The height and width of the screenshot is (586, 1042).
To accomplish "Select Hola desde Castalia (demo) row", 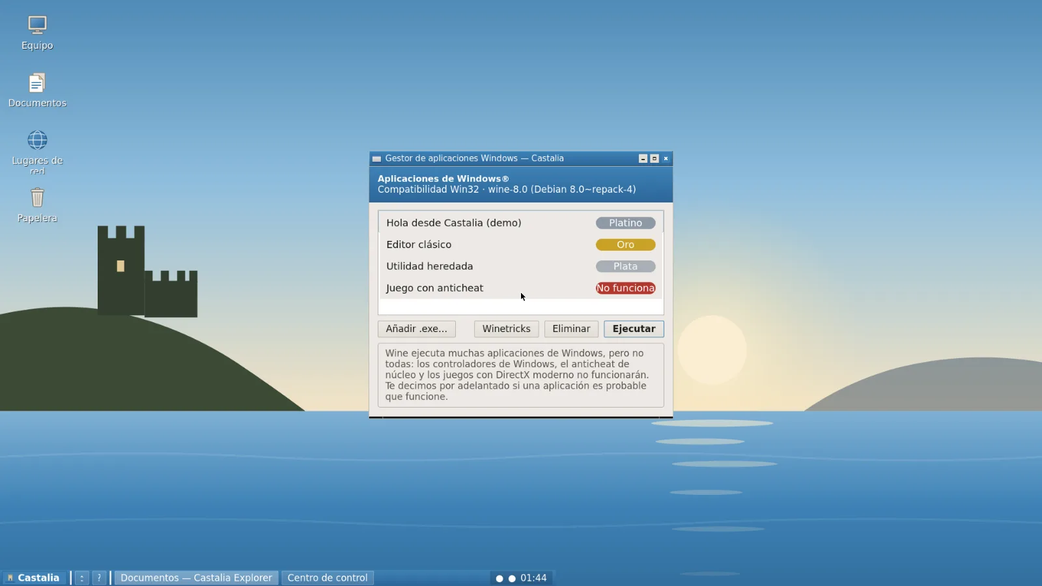I will (x=521, y=223).
